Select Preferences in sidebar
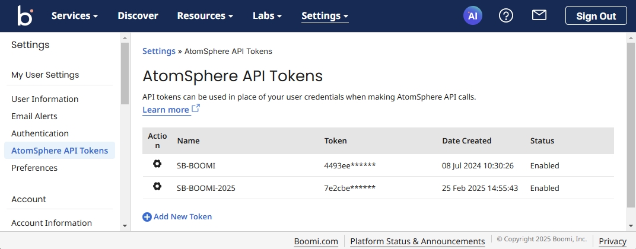 tap(34, 168)
